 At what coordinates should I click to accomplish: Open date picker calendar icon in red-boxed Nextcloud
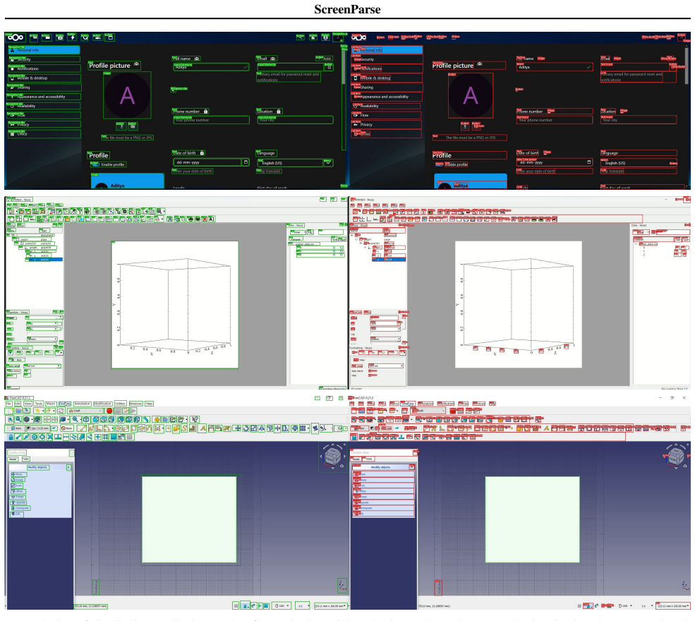click(x=589, y=162)
